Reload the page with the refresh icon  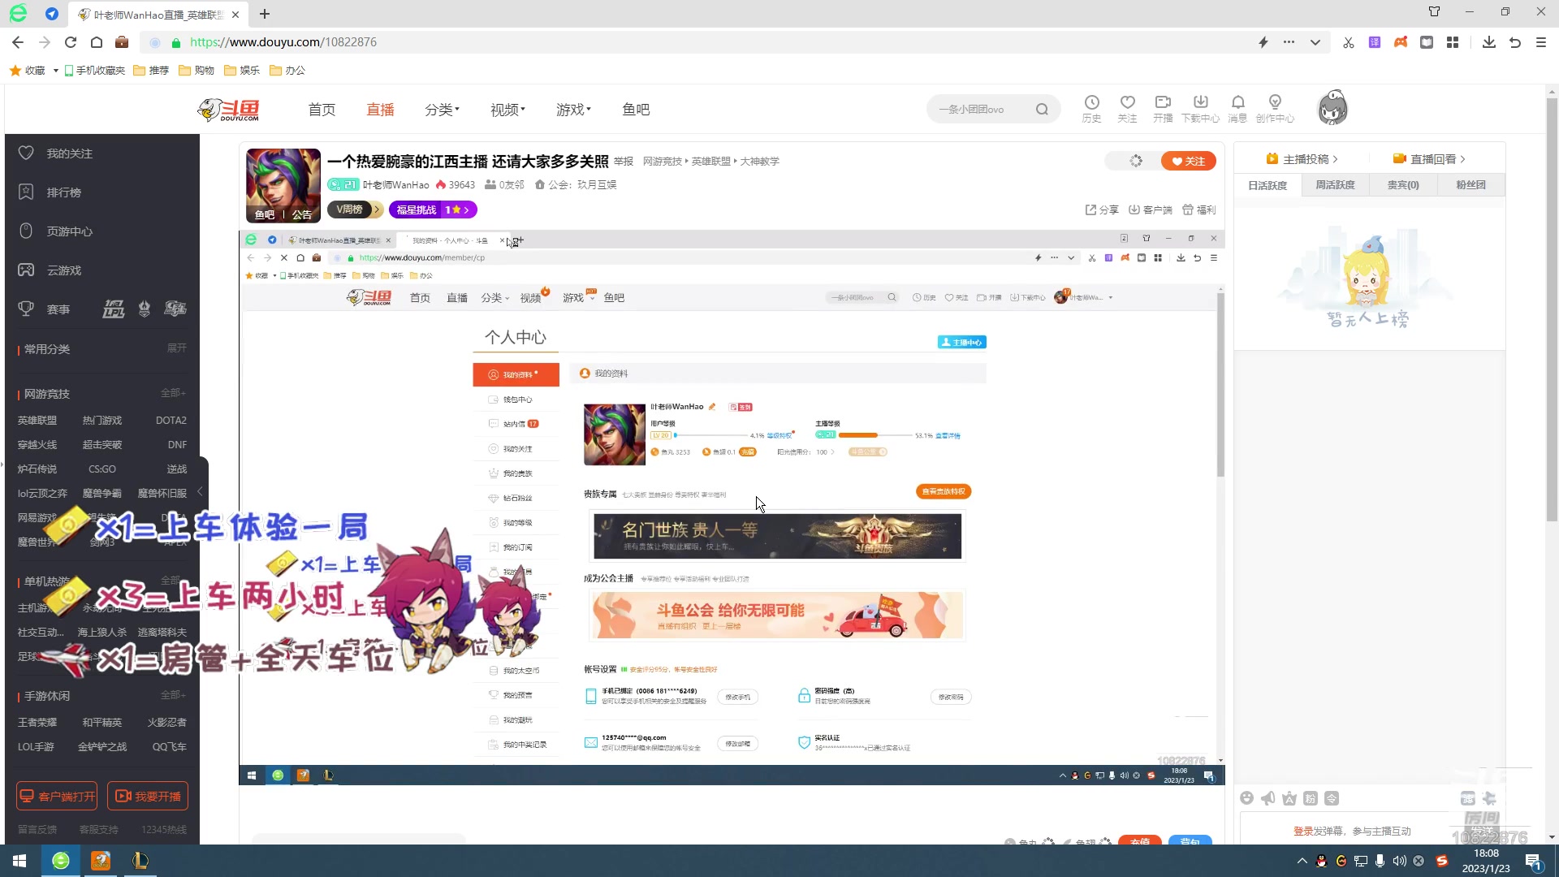(70, 42)
